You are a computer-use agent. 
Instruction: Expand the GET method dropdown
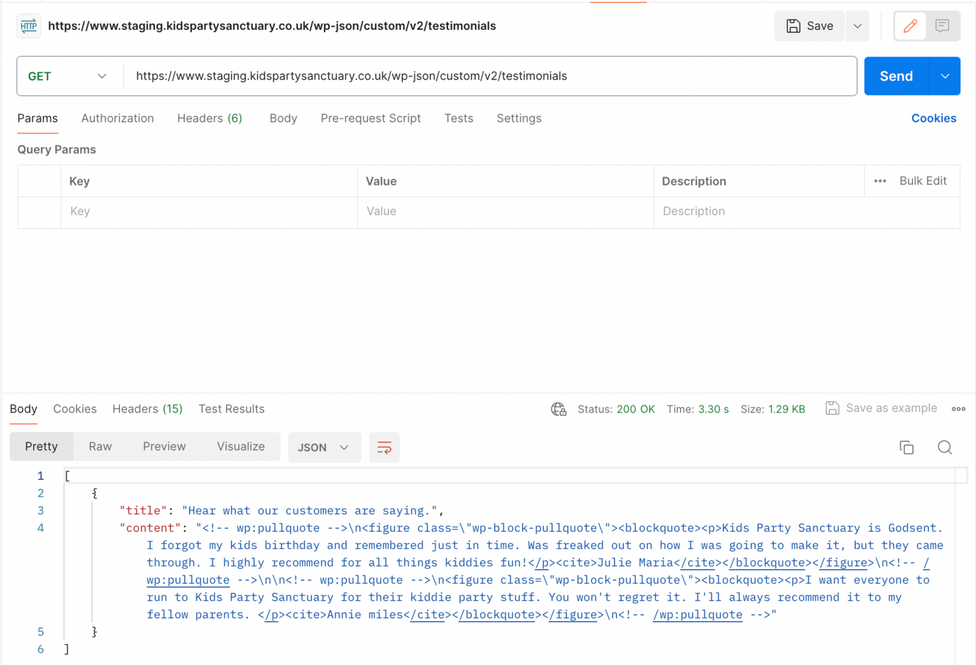pos(102,76)
